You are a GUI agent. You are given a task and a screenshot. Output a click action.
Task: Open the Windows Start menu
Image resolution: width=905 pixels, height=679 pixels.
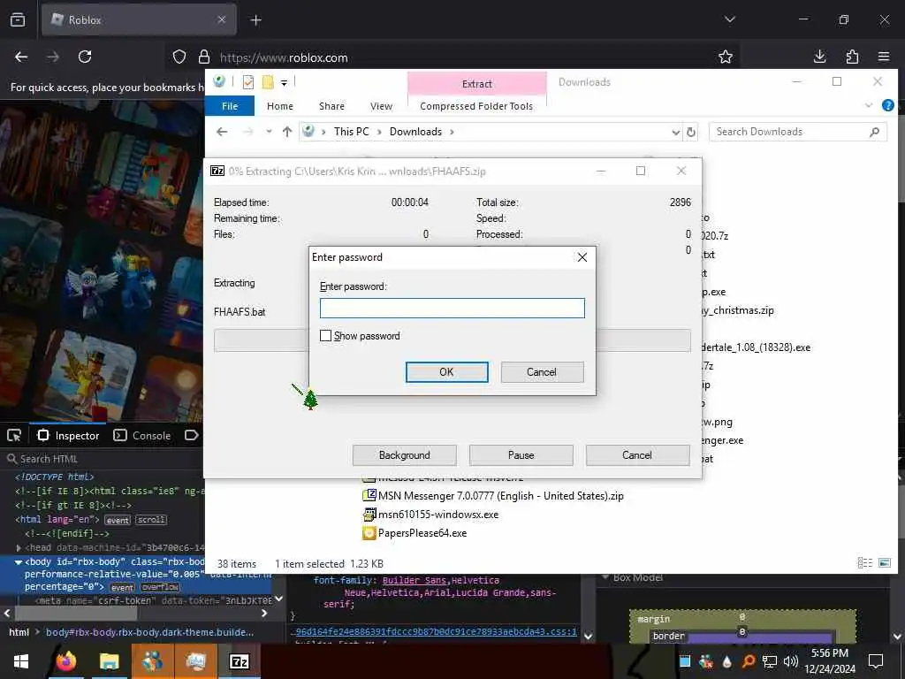(21, 661)
